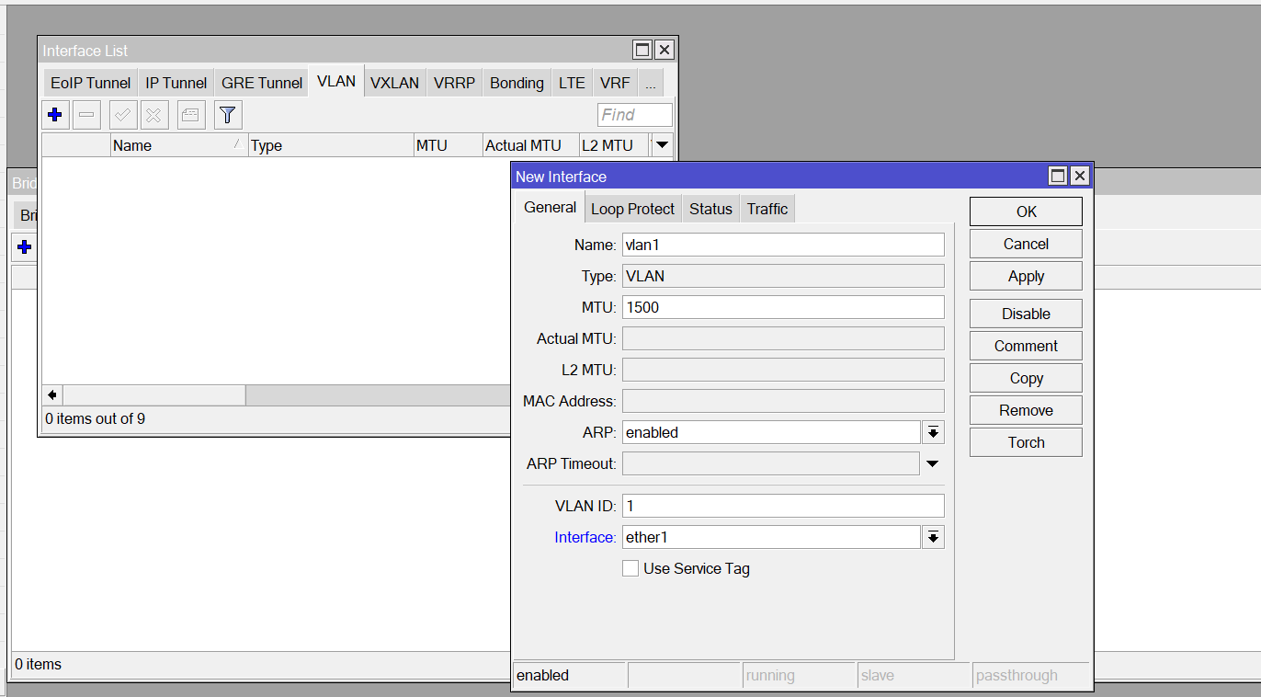1261x697 pixels.
Task: Click the Copy button
Action: point(1026,378)
